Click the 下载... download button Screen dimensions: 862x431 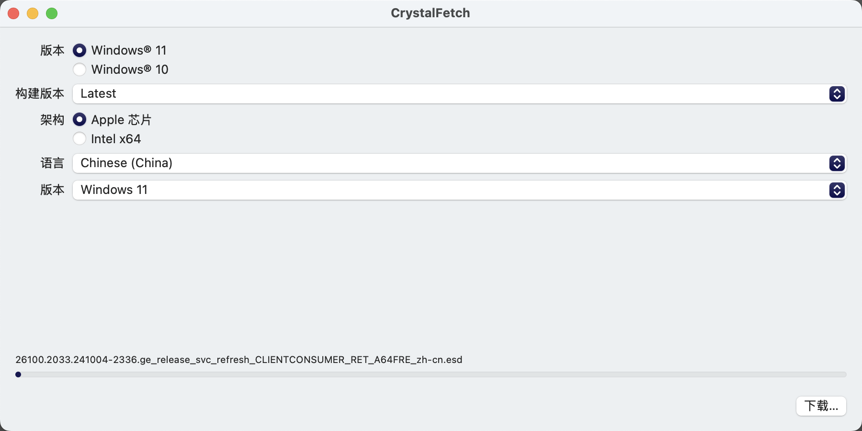click(821, 406)
